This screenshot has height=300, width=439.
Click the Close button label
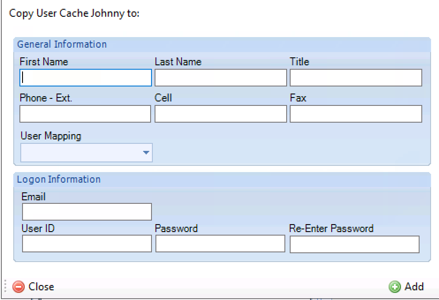coord(41,287)
